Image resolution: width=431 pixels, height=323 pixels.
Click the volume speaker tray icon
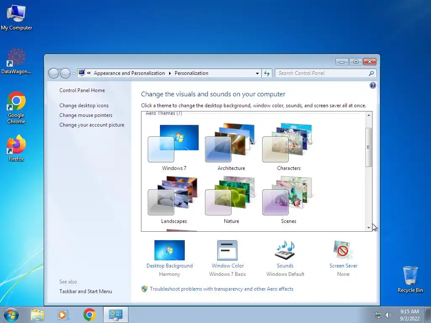(x=388, y=315)
